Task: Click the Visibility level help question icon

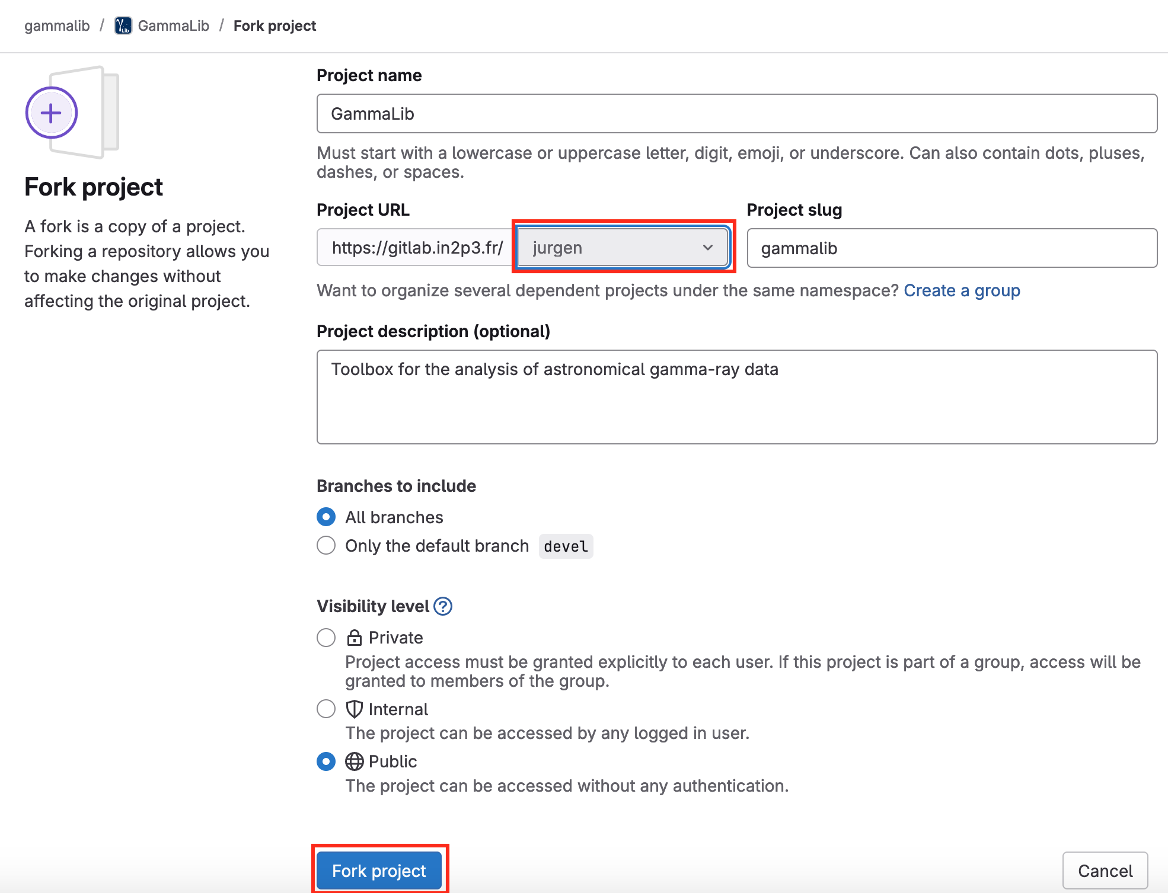Action: 443,606
